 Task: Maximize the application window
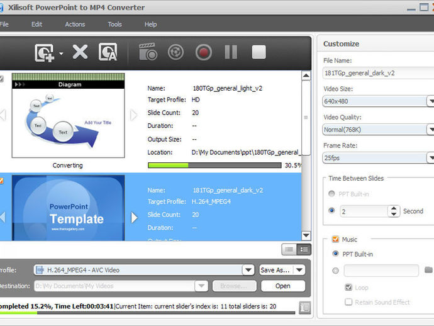click(x=424, y=7)
